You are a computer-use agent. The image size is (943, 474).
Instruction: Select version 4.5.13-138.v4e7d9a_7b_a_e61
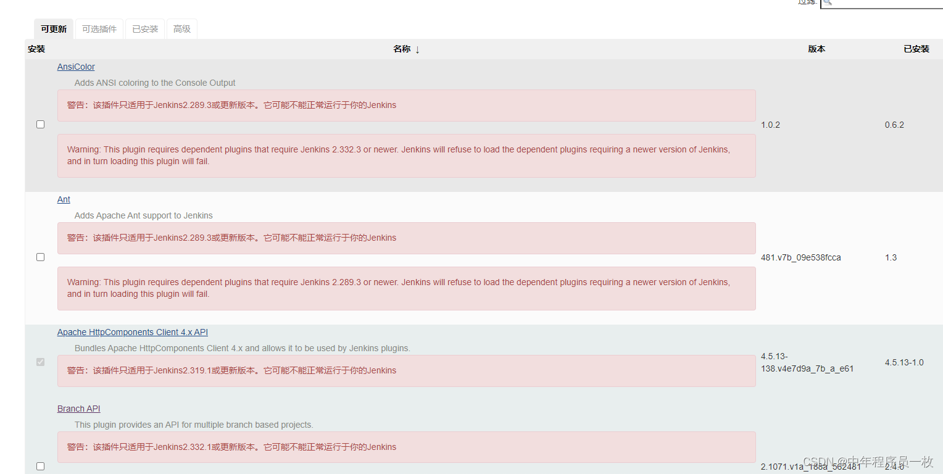pos(807,362)
